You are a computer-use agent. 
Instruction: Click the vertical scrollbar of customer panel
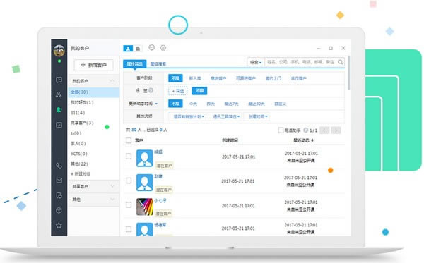point(349,73)
